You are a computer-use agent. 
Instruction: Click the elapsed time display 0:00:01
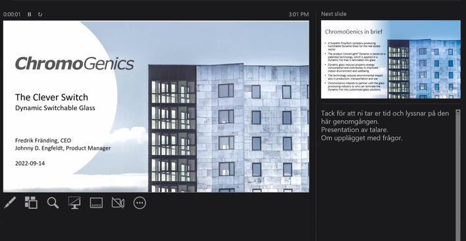click(13, 14)
